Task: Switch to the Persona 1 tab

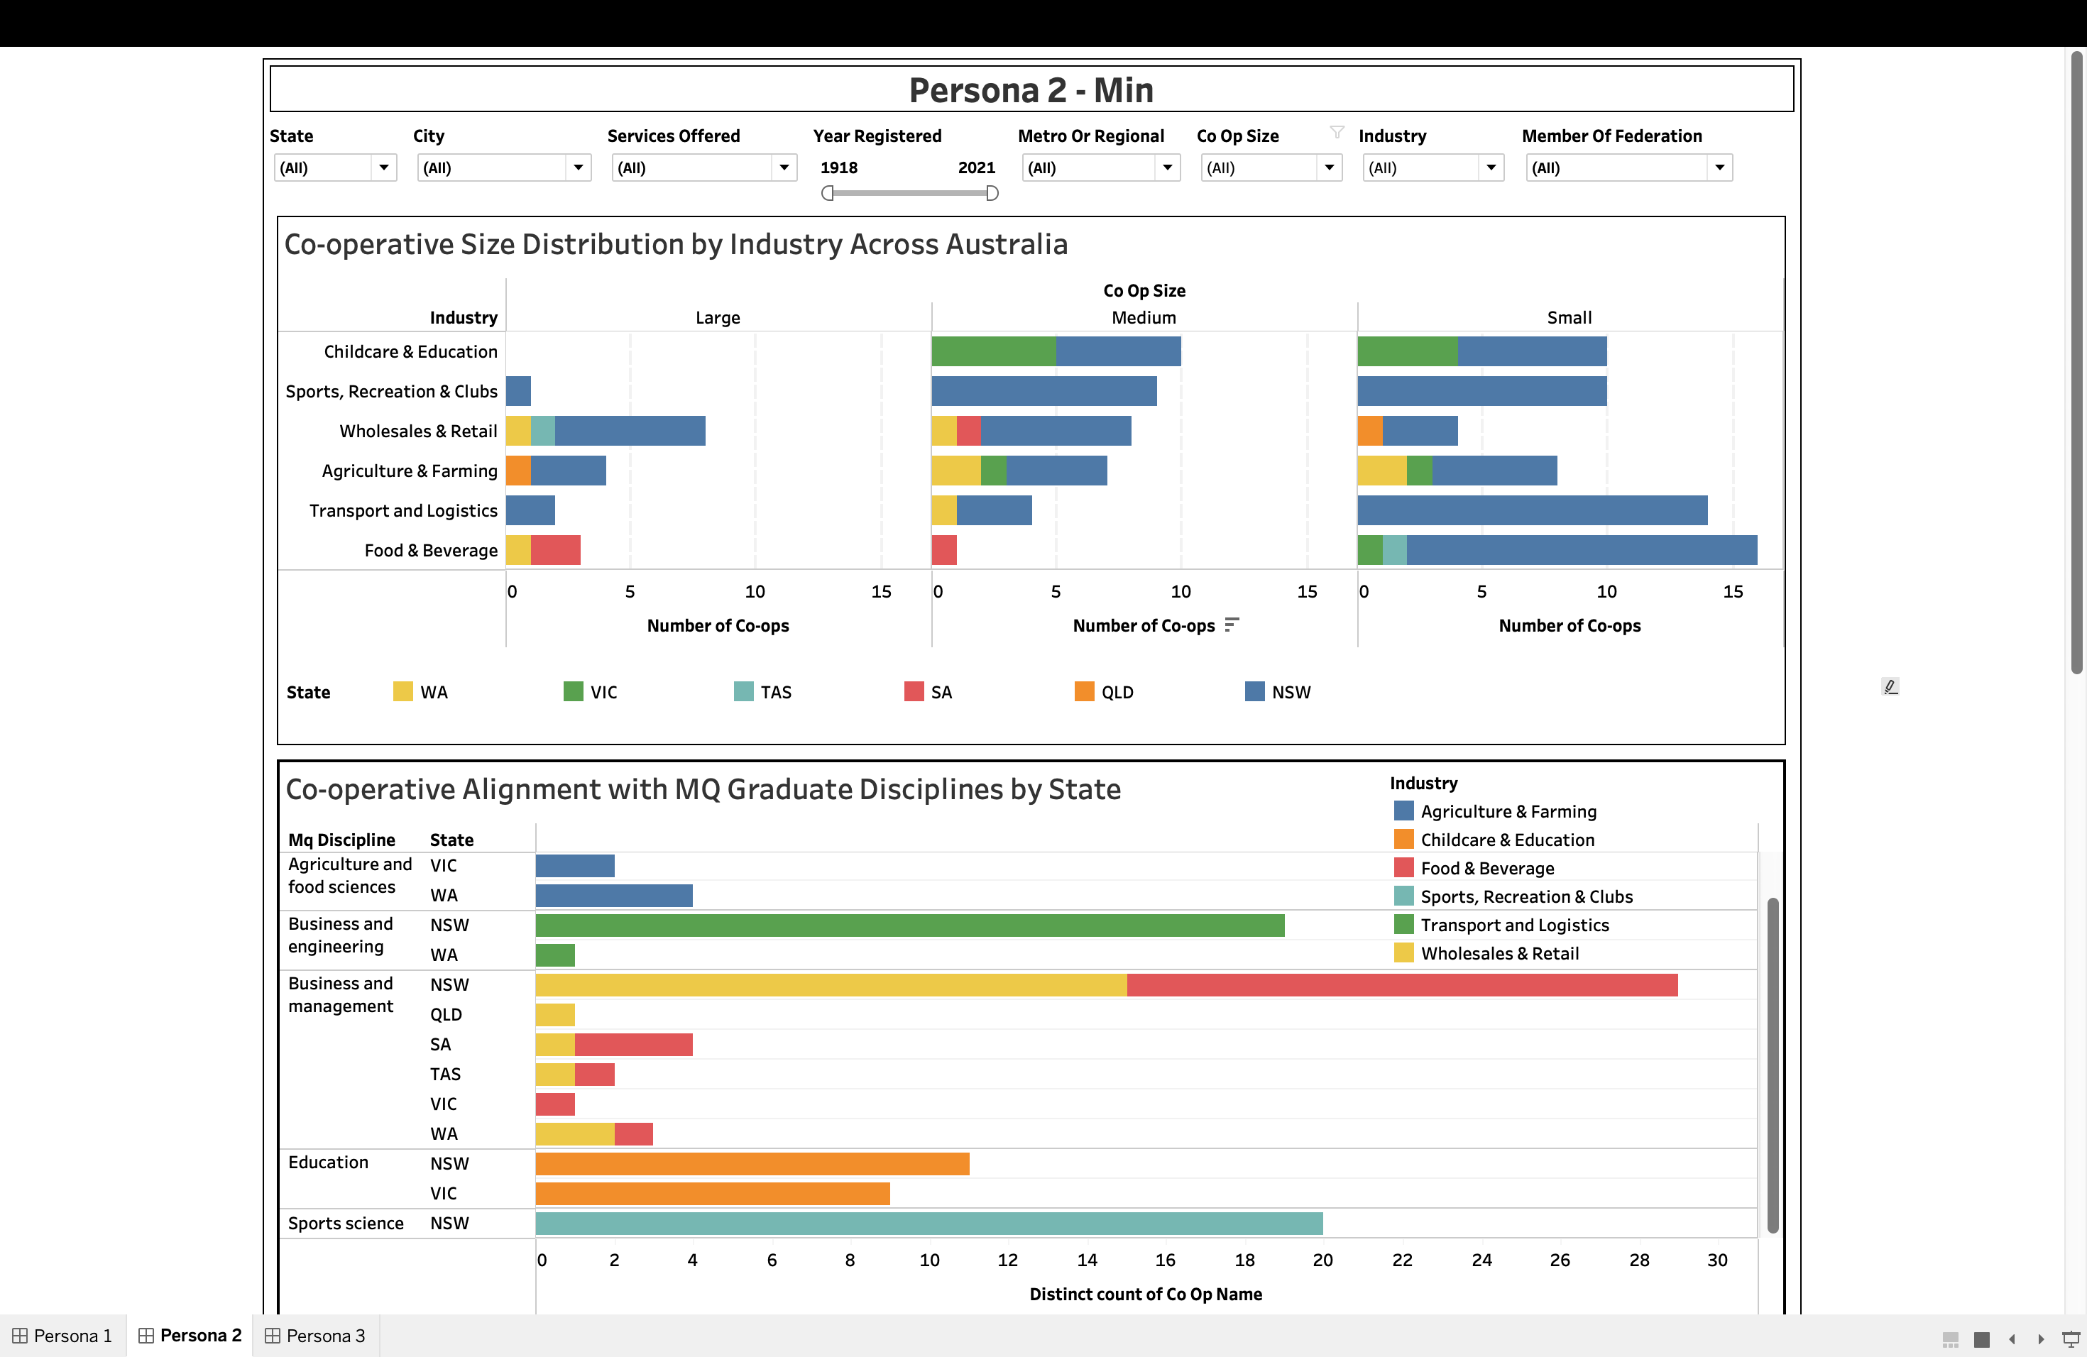Action: click(x=62, y=1335)
